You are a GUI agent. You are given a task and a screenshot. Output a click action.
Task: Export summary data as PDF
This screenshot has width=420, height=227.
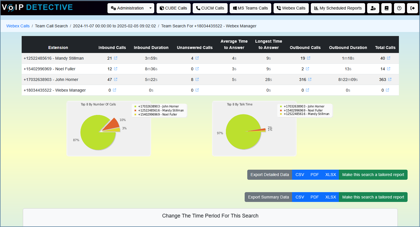point(315,197)
